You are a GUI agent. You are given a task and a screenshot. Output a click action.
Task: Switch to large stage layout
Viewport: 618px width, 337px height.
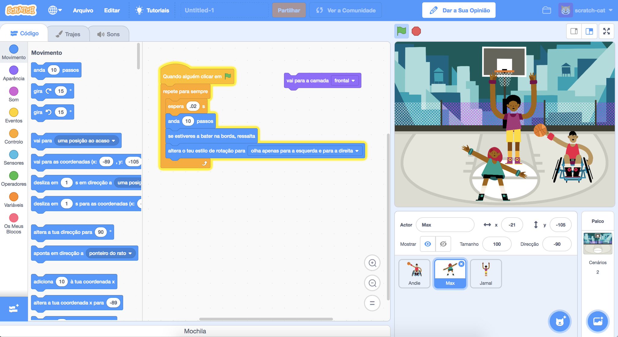589,31
